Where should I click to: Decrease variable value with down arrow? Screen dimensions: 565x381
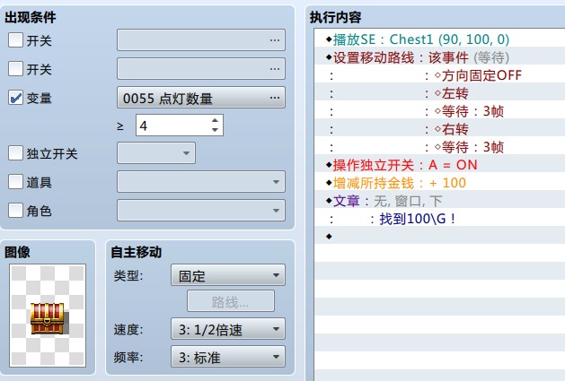[215, 130]
